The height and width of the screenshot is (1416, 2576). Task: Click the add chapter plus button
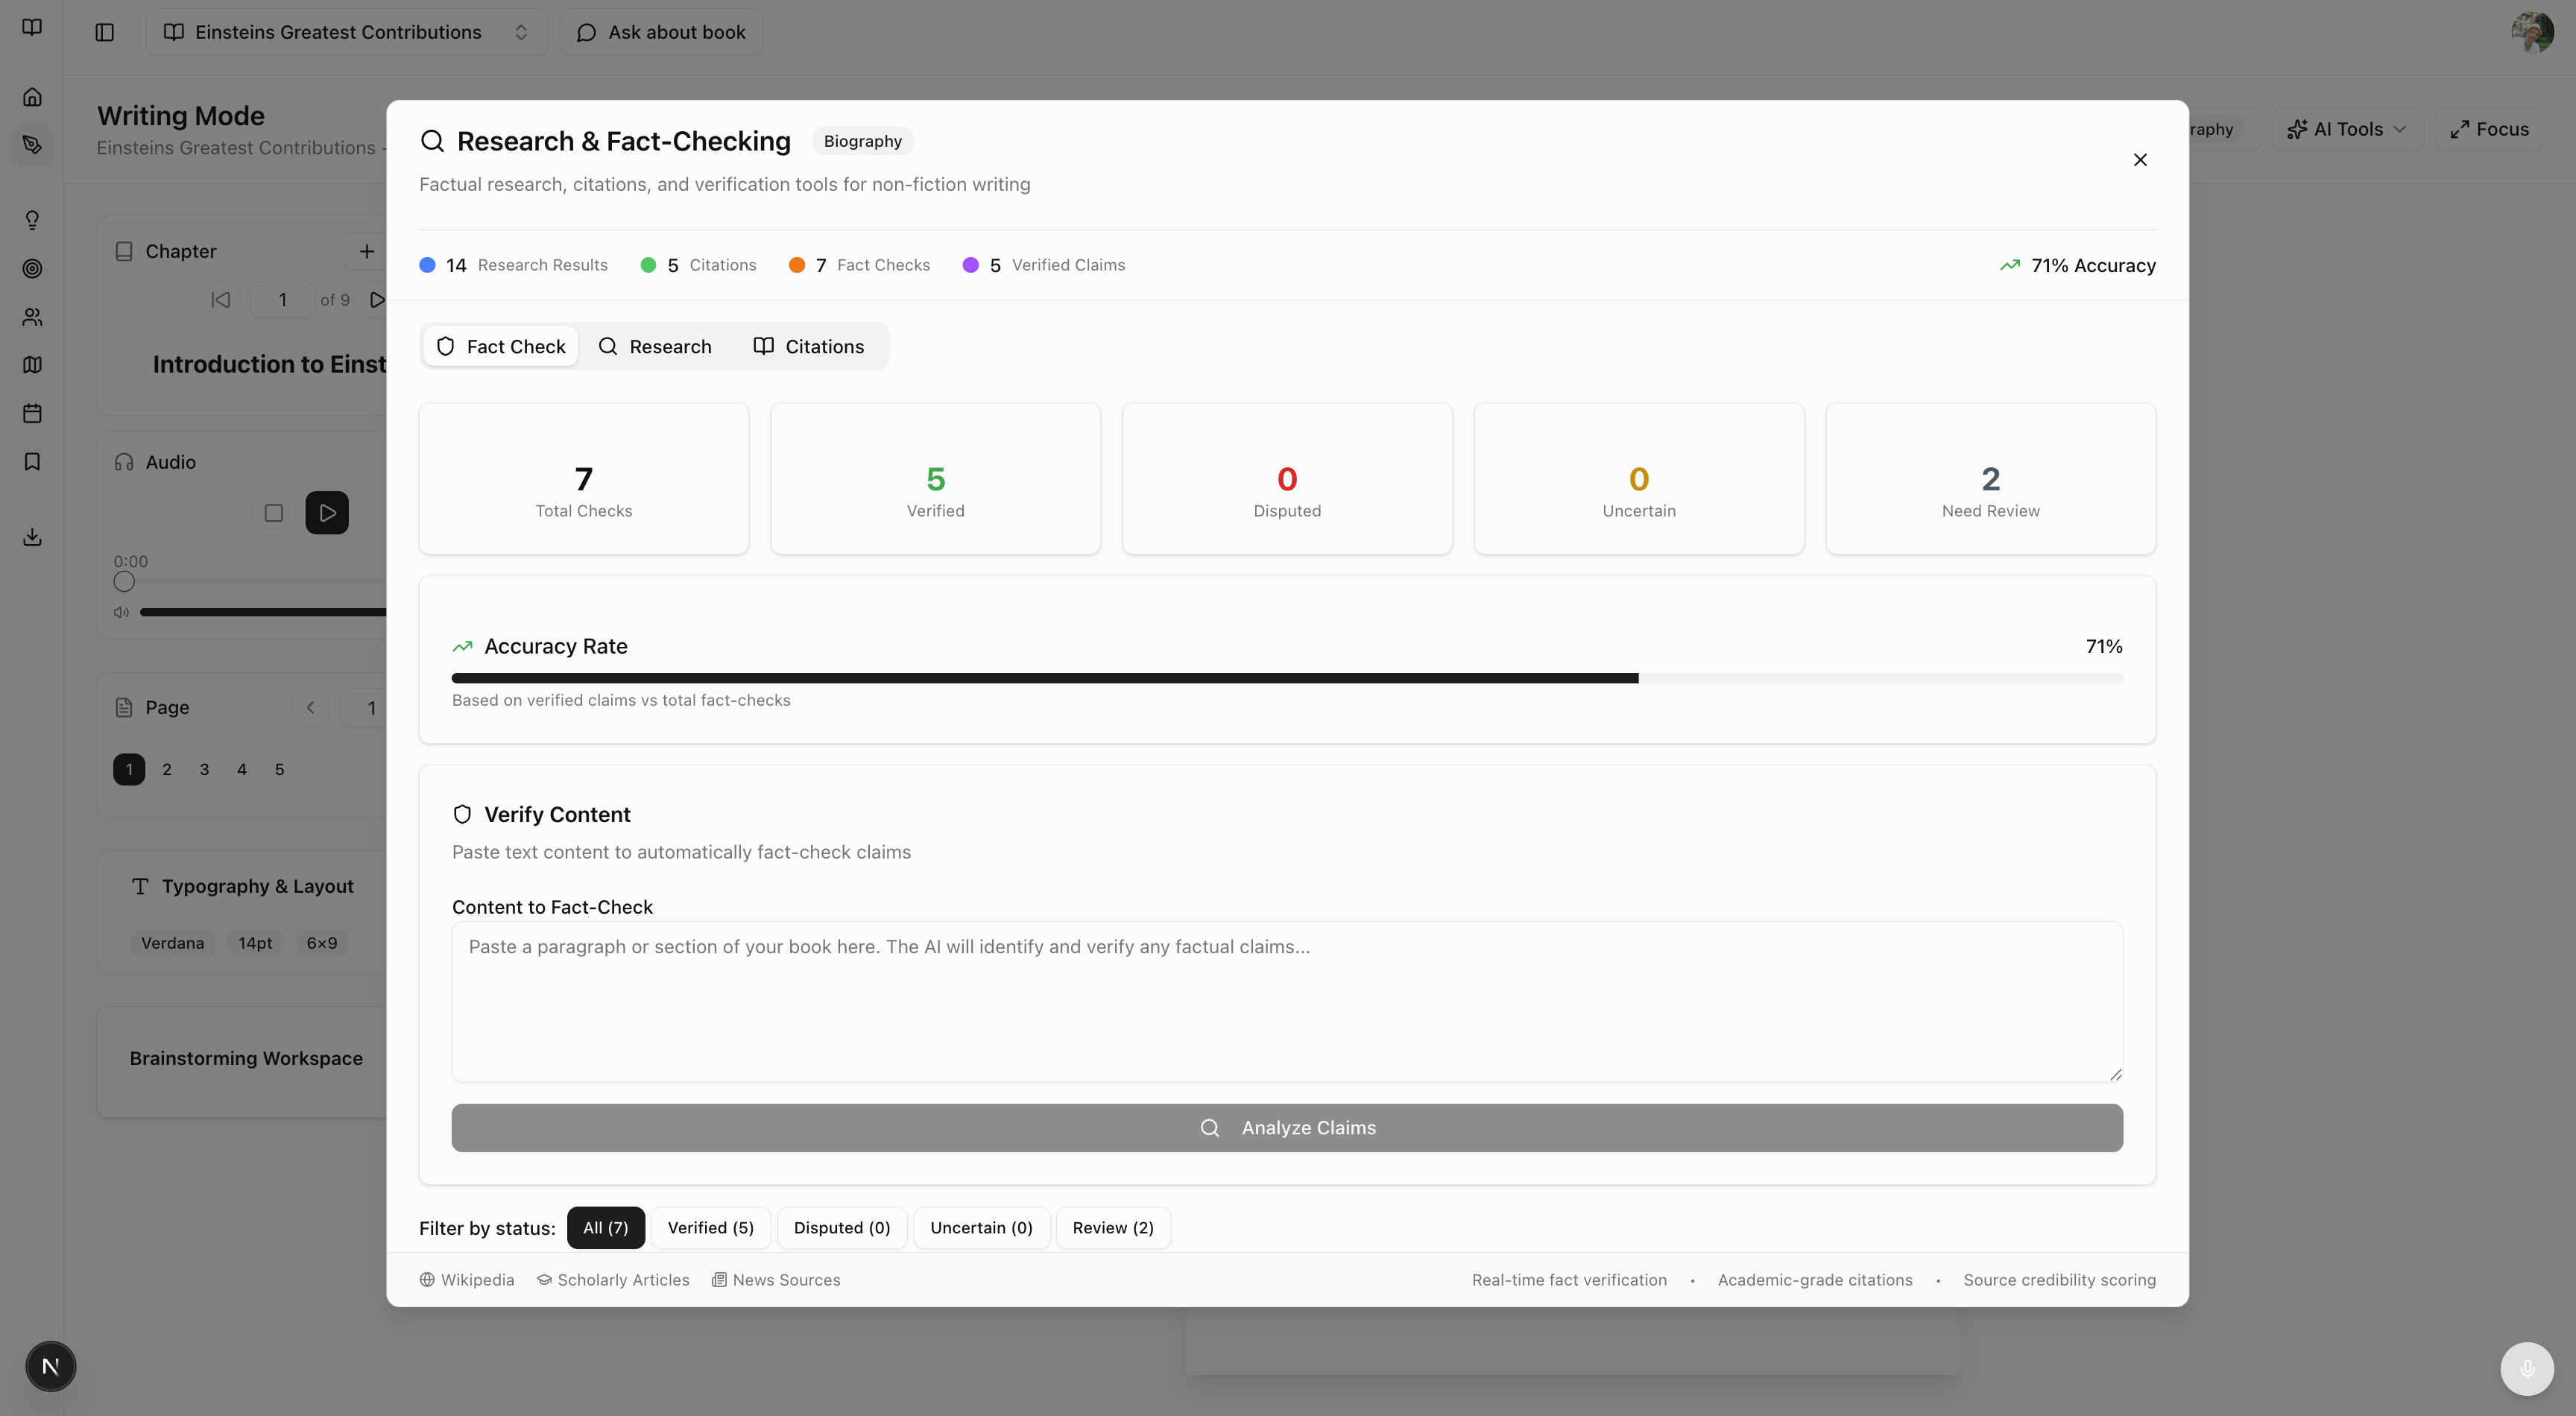366,251
